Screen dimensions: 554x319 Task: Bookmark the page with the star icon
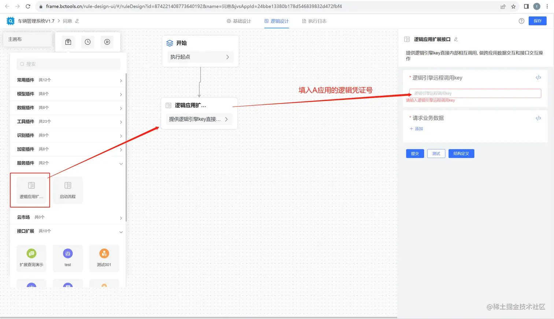513,6
